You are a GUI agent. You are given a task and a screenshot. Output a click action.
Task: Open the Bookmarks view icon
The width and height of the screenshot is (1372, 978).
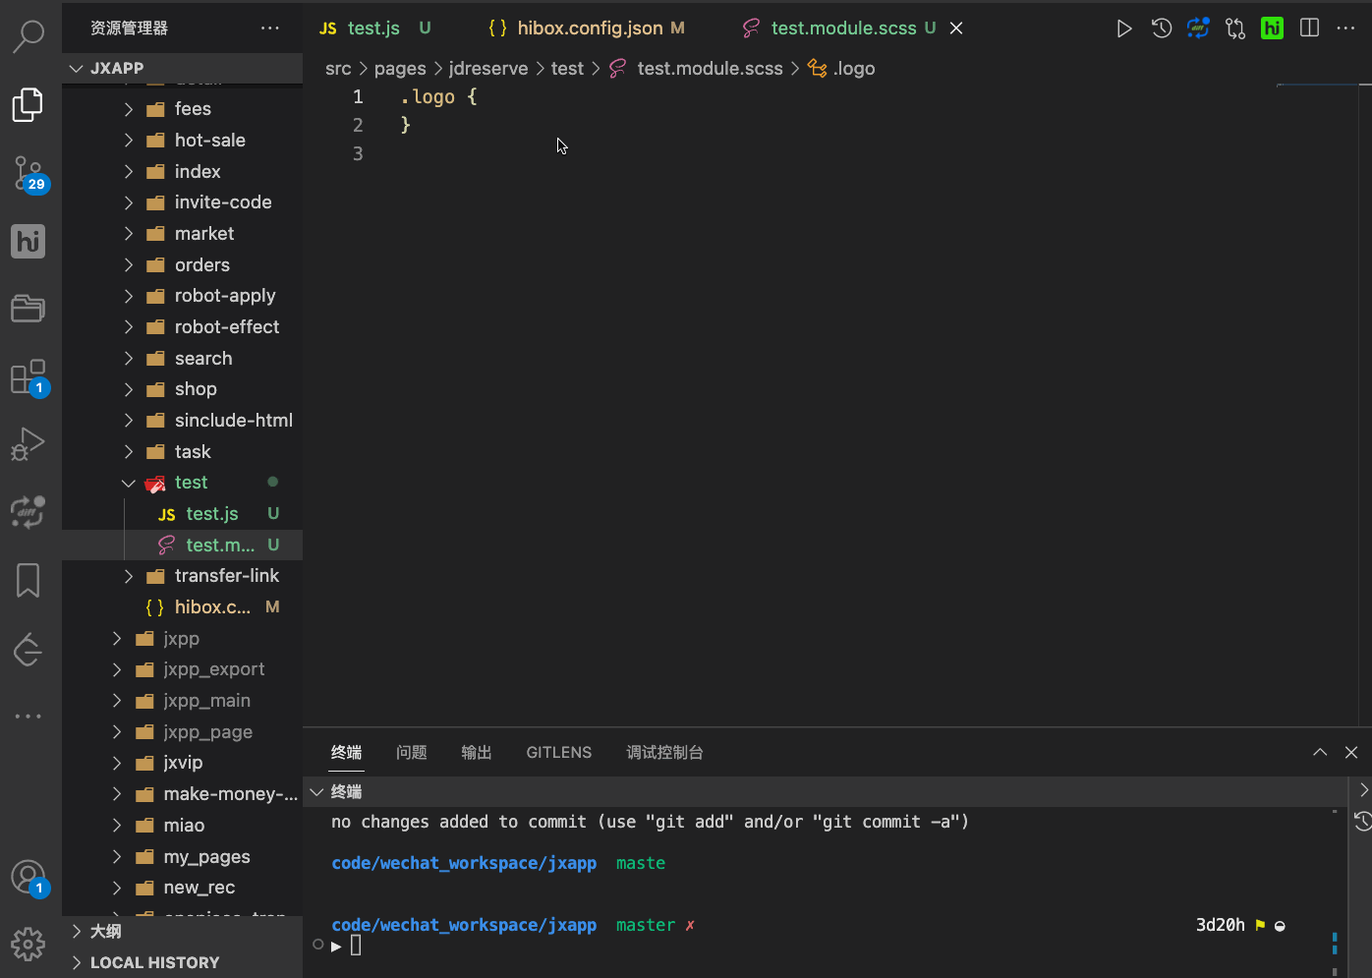point(29,580)
